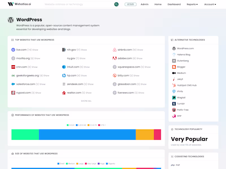Toggle the 0.5-0.74 performance legend entry
This screenshot has height=169, width=226.
click(x=92, y=125)
